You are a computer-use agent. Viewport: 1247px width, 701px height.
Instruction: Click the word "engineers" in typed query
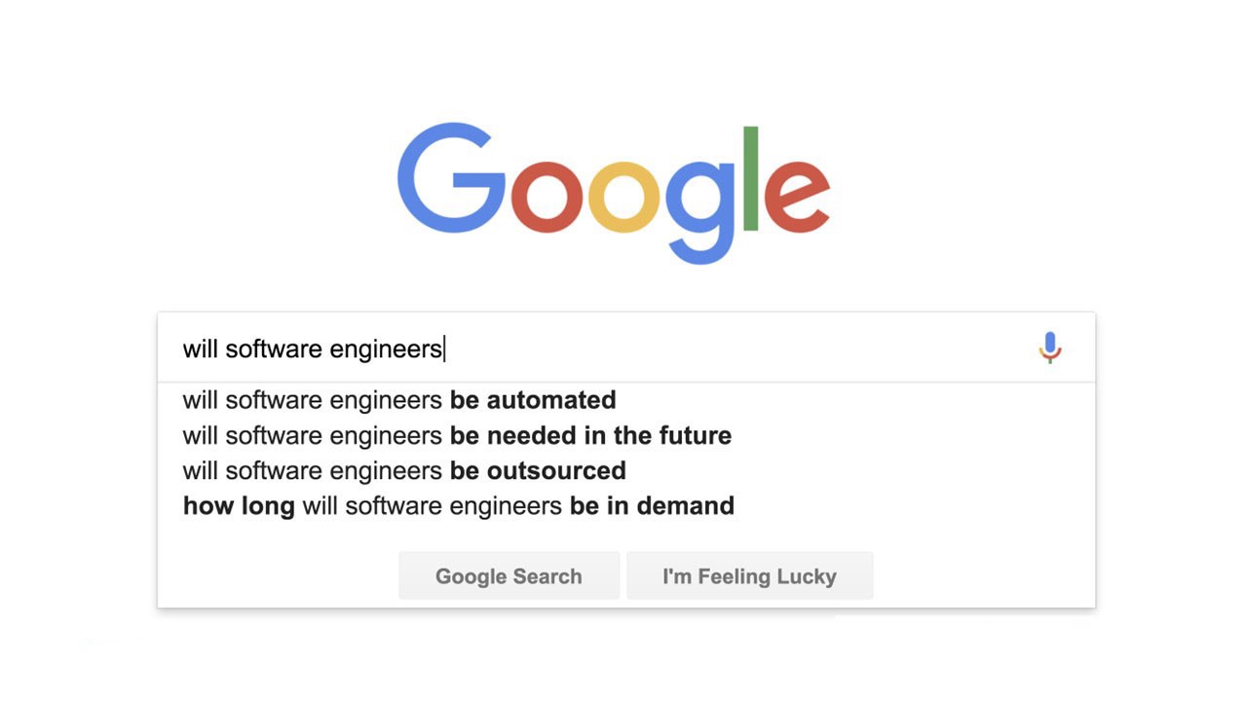[386, 349]
